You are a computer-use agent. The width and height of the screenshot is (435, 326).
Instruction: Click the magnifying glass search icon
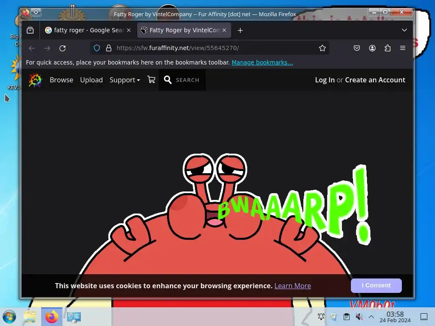coord(167,80)
